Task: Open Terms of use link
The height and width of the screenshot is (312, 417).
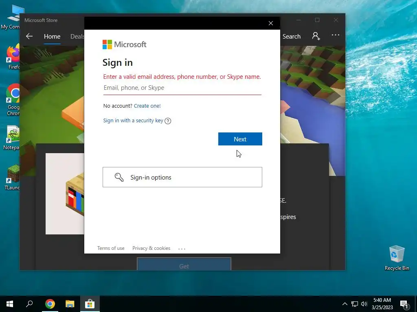Action: 111,248
